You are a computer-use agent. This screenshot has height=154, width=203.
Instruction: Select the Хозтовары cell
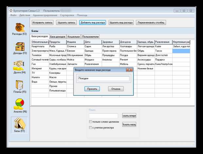128,46
